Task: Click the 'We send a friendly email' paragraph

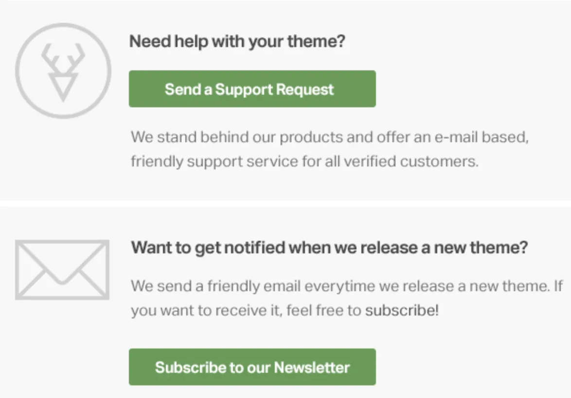Action: 347,298
